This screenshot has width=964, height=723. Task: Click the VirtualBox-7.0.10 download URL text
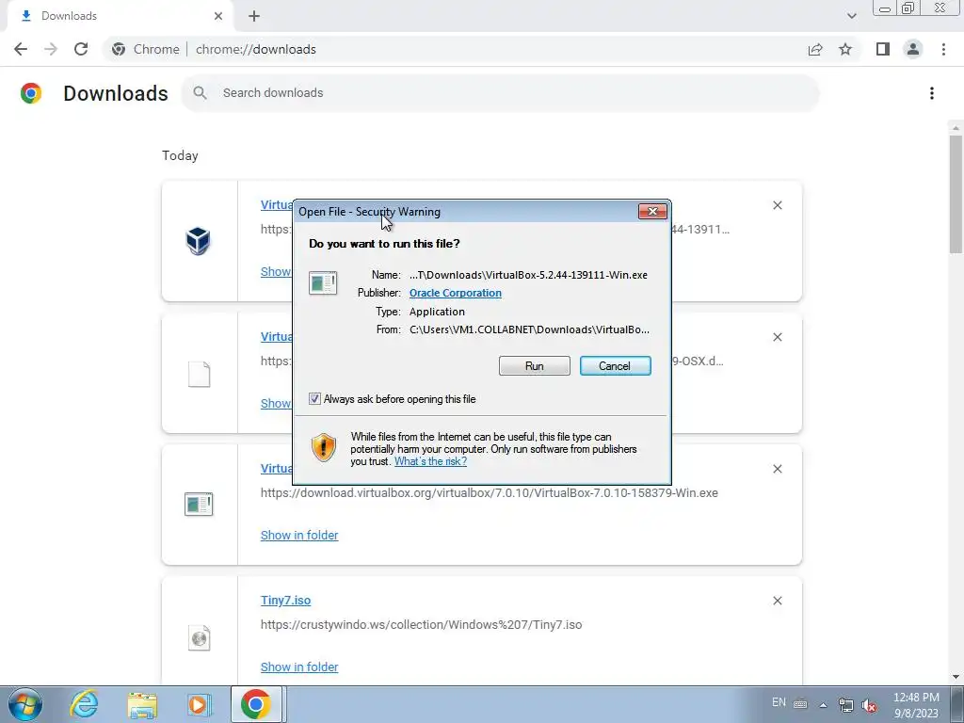(x=490, y=492)
